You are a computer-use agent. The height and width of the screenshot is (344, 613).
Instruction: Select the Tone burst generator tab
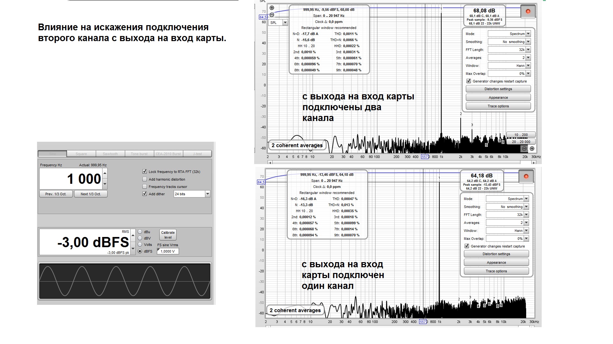point(139,154)
